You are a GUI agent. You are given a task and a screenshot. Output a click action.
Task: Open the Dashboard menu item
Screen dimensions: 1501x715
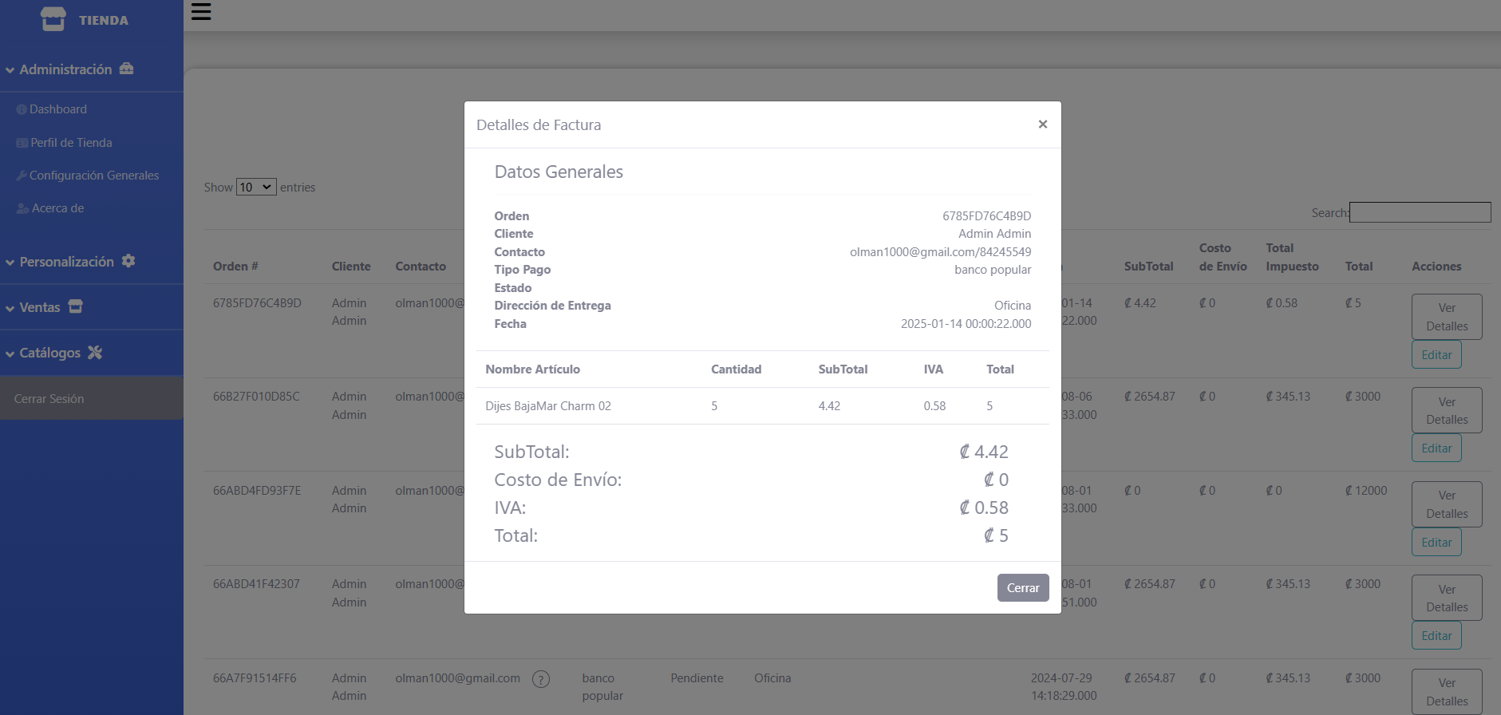[57, 109]
